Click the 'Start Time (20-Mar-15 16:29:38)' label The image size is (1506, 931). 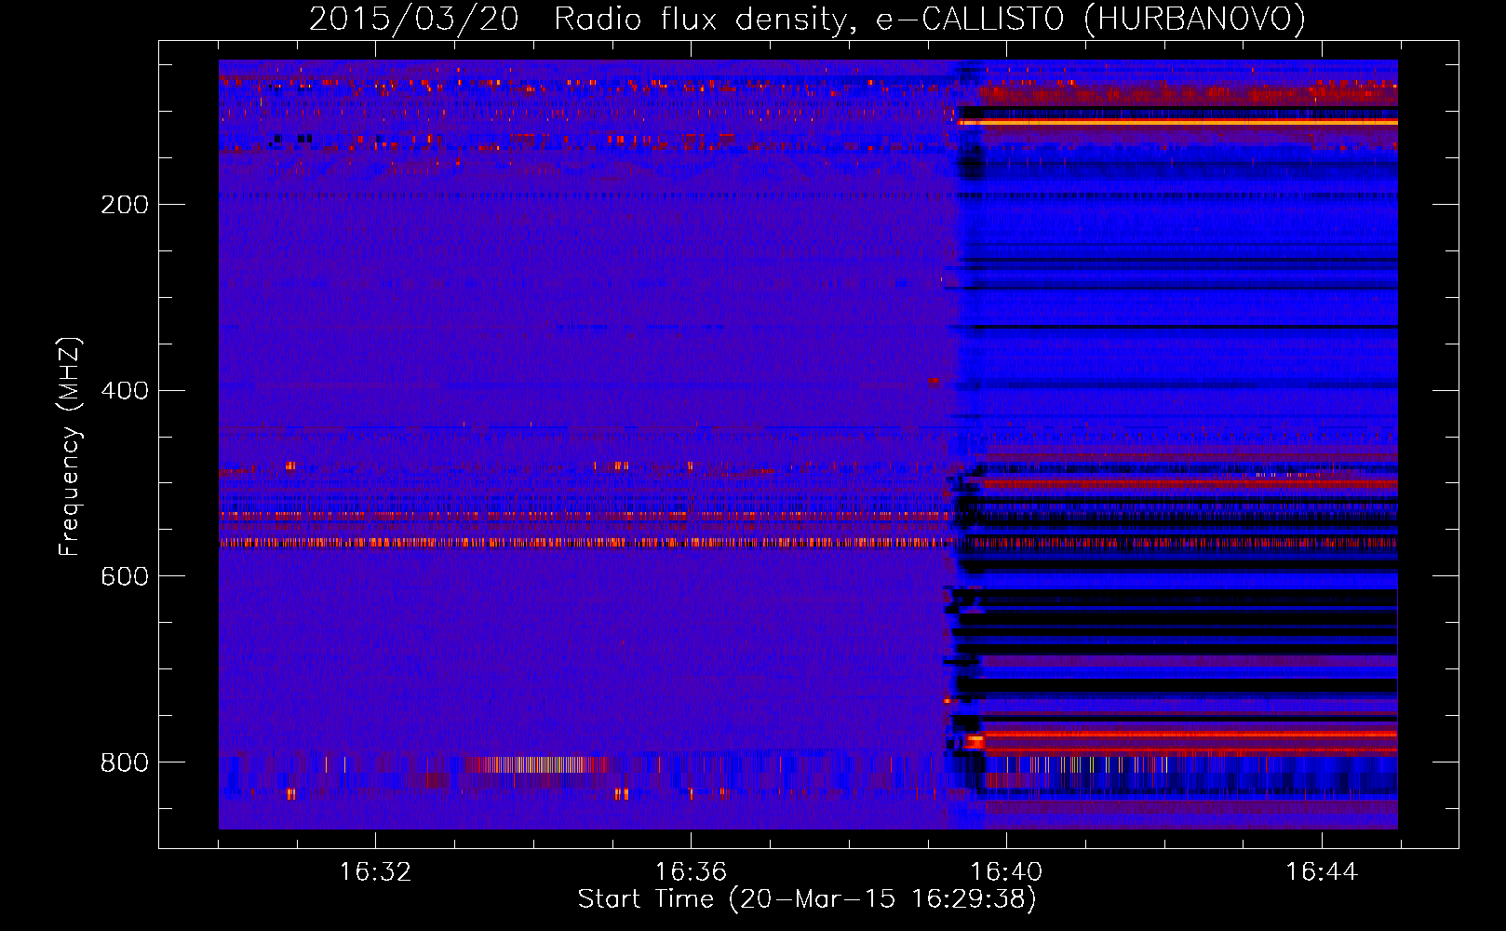click(x=807, y=899)
